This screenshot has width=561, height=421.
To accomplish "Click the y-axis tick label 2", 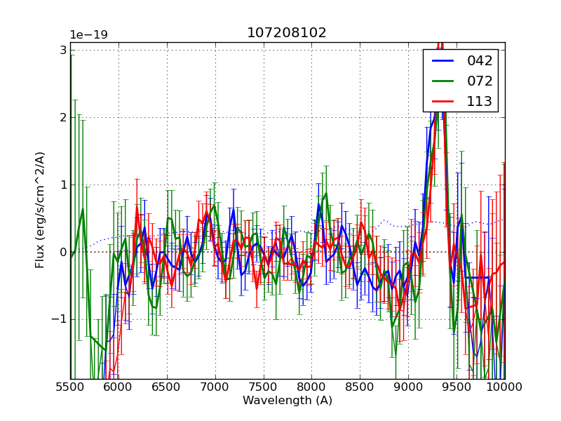I will pyautogui.click(x=63, y=117).
